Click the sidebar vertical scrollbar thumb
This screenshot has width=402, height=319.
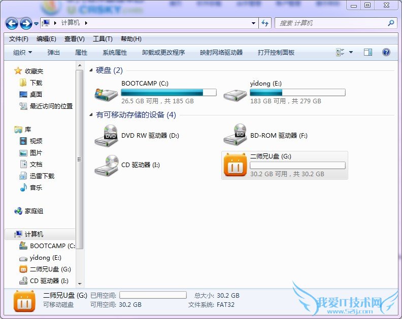[x=80, y=159]
